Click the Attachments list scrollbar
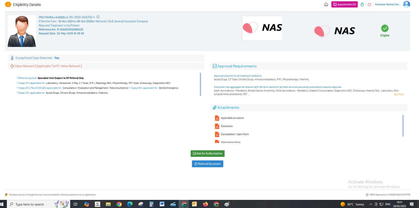419x208 pixels. (403, 126)
